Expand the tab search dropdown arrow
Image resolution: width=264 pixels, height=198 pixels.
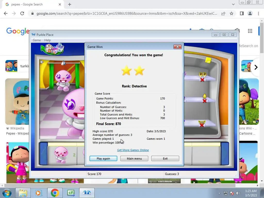(233, 4)
